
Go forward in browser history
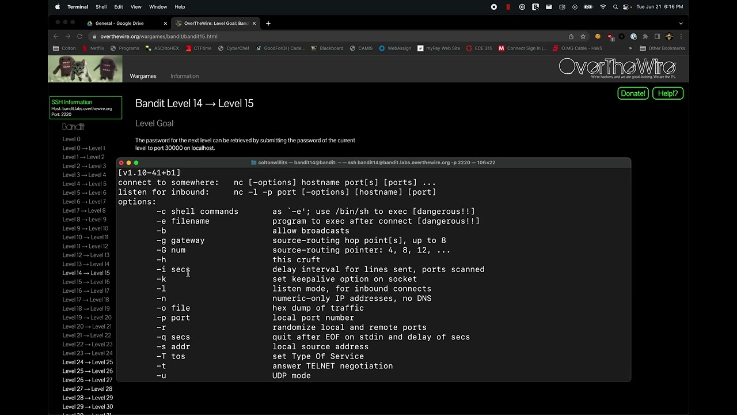click(x=67, y=36)
